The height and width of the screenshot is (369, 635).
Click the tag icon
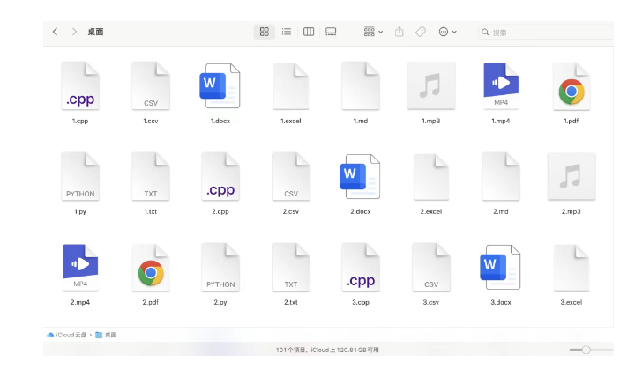point(421,32)
